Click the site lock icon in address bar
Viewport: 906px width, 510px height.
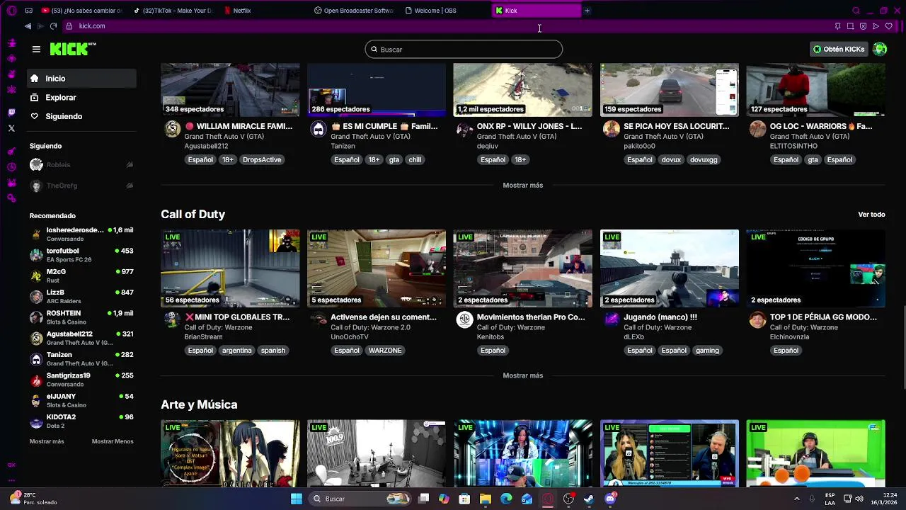tap(69, 26)
